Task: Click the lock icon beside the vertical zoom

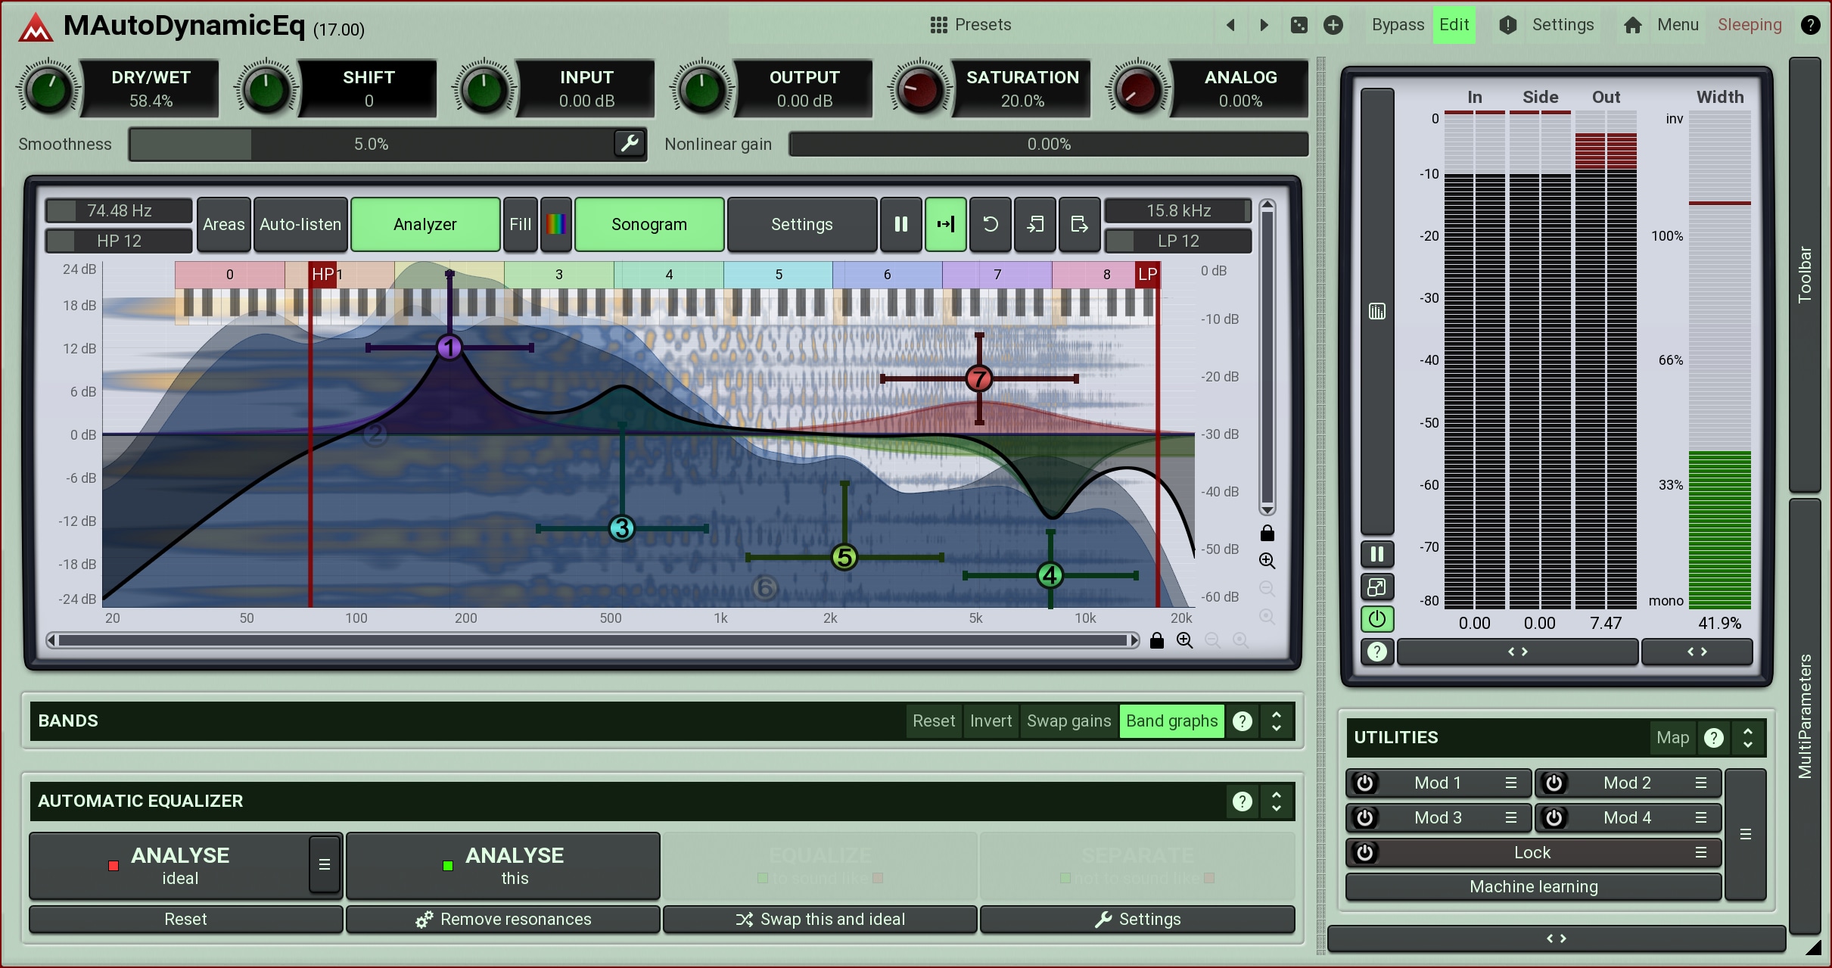Action: pos(1267,534)
